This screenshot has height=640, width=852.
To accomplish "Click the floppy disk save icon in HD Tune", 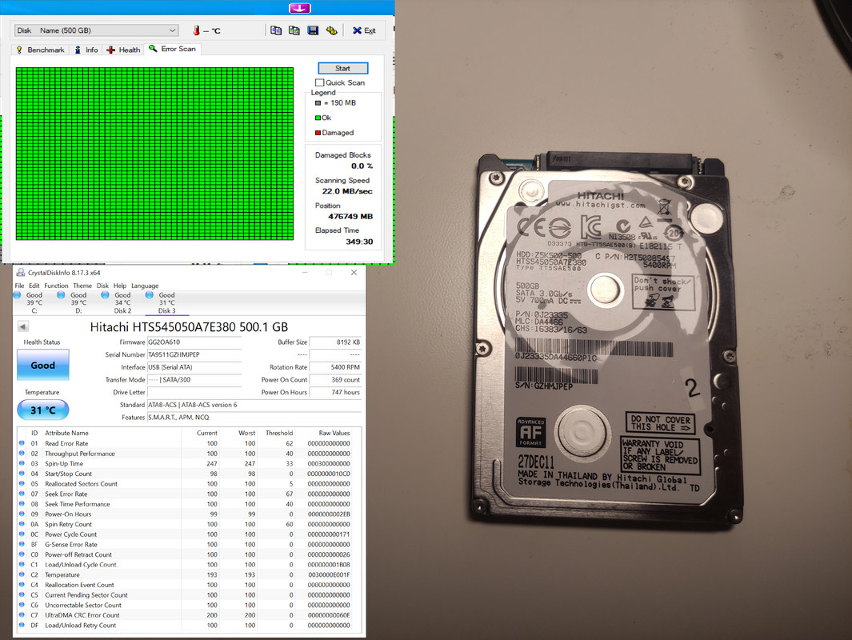I will point(313,30).
